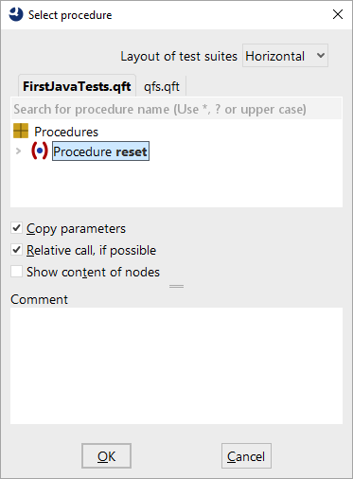The height and width of the screenshot is (479, 353).
Task: Open the Layout of test suites combo box
Action: pyautogui.click(x=285, y=56)
